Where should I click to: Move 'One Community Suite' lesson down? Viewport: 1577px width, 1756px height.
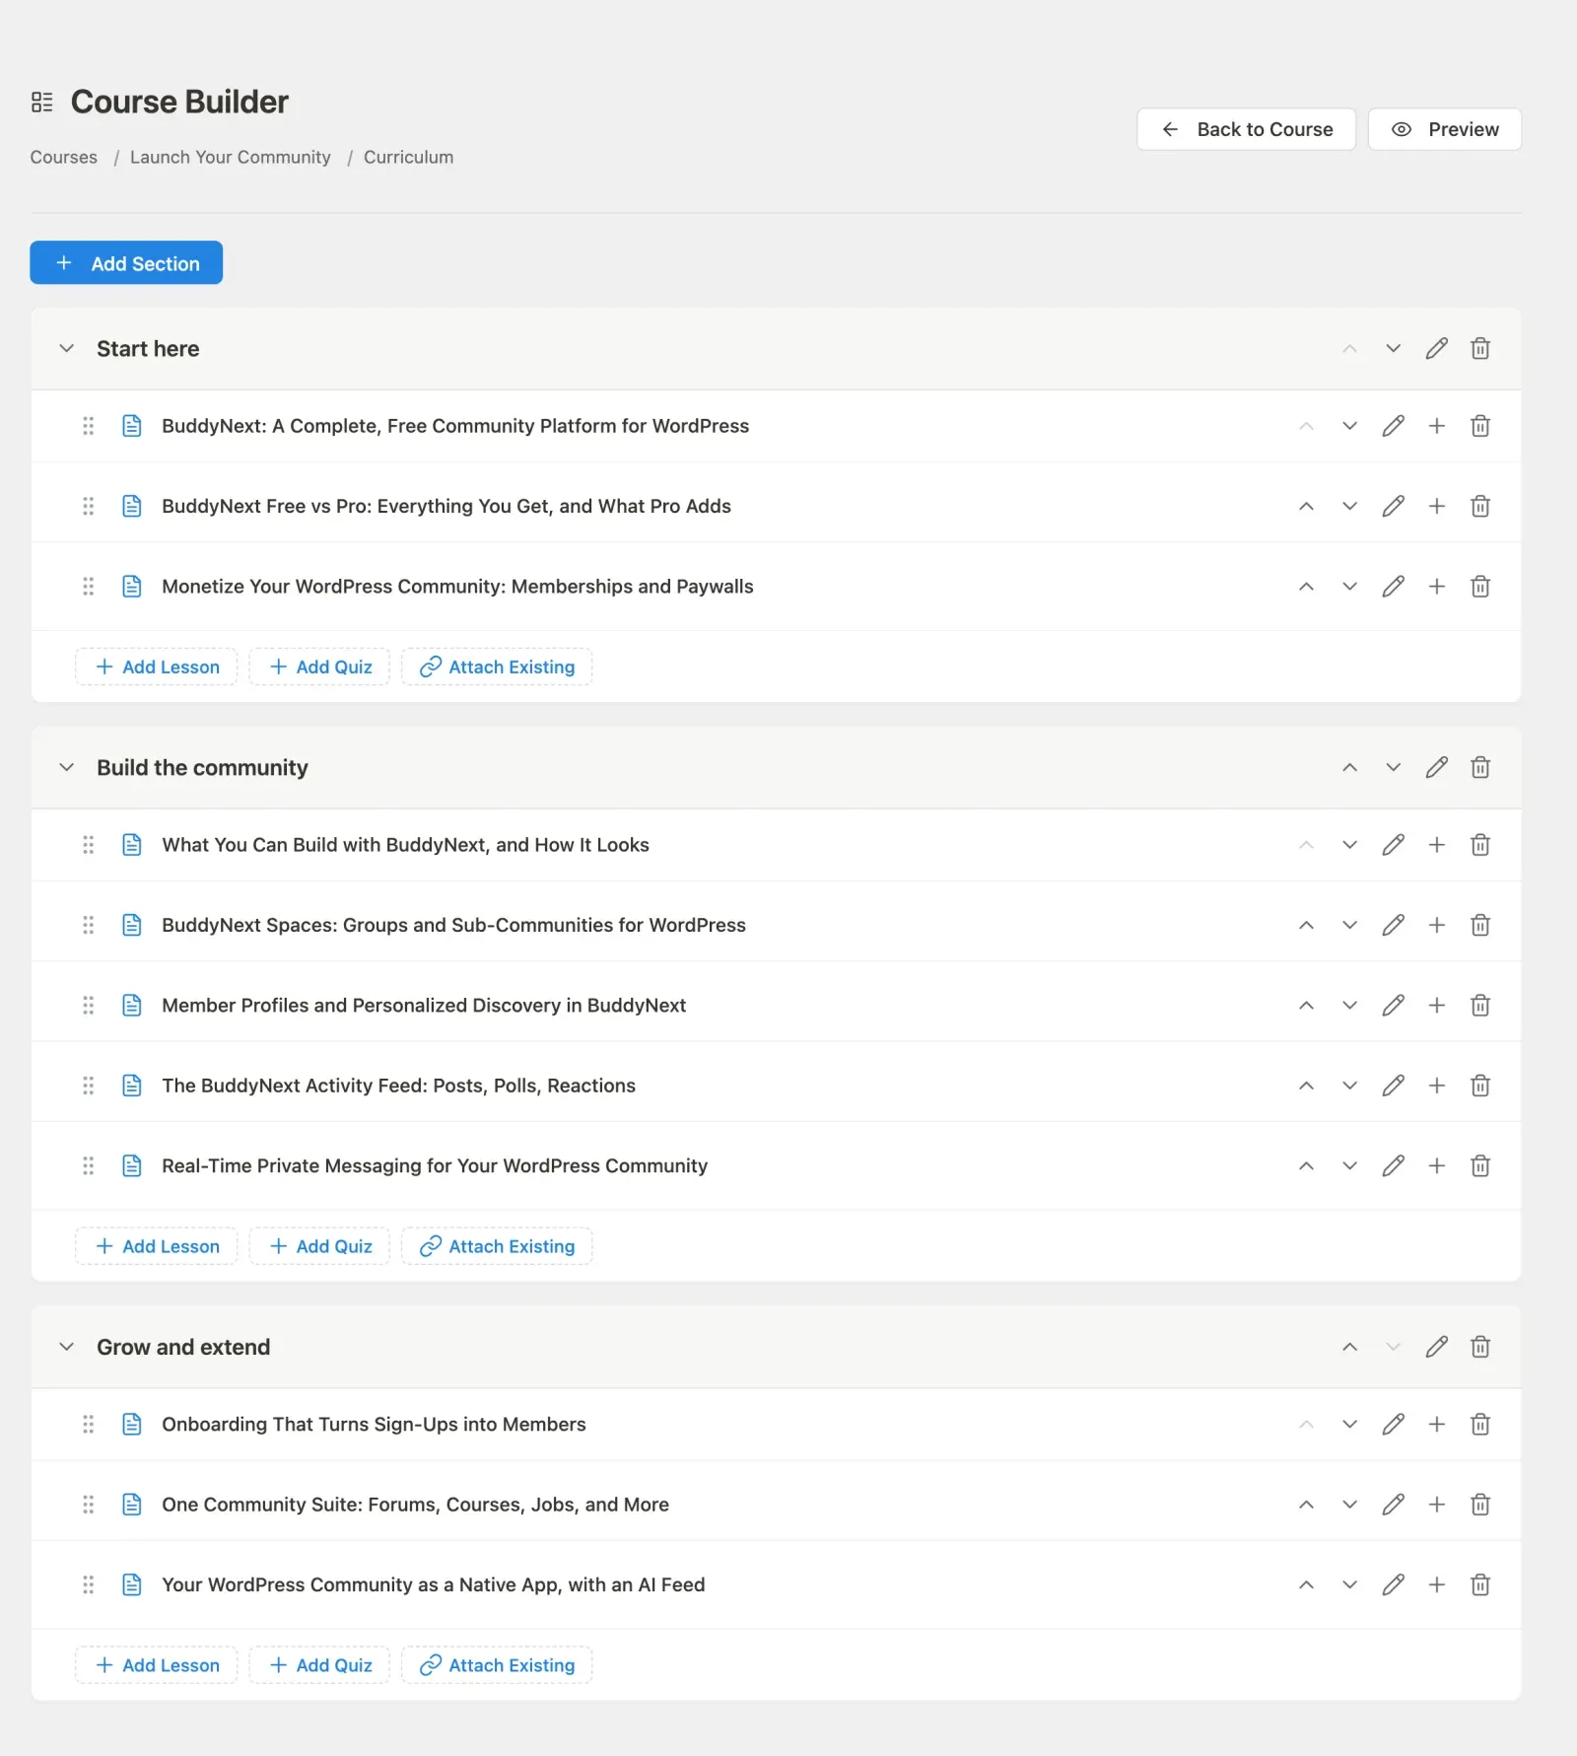[1349, 1505]
